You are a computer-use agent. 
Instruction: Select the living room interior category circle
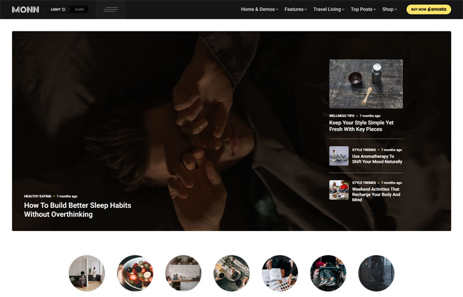87,273
